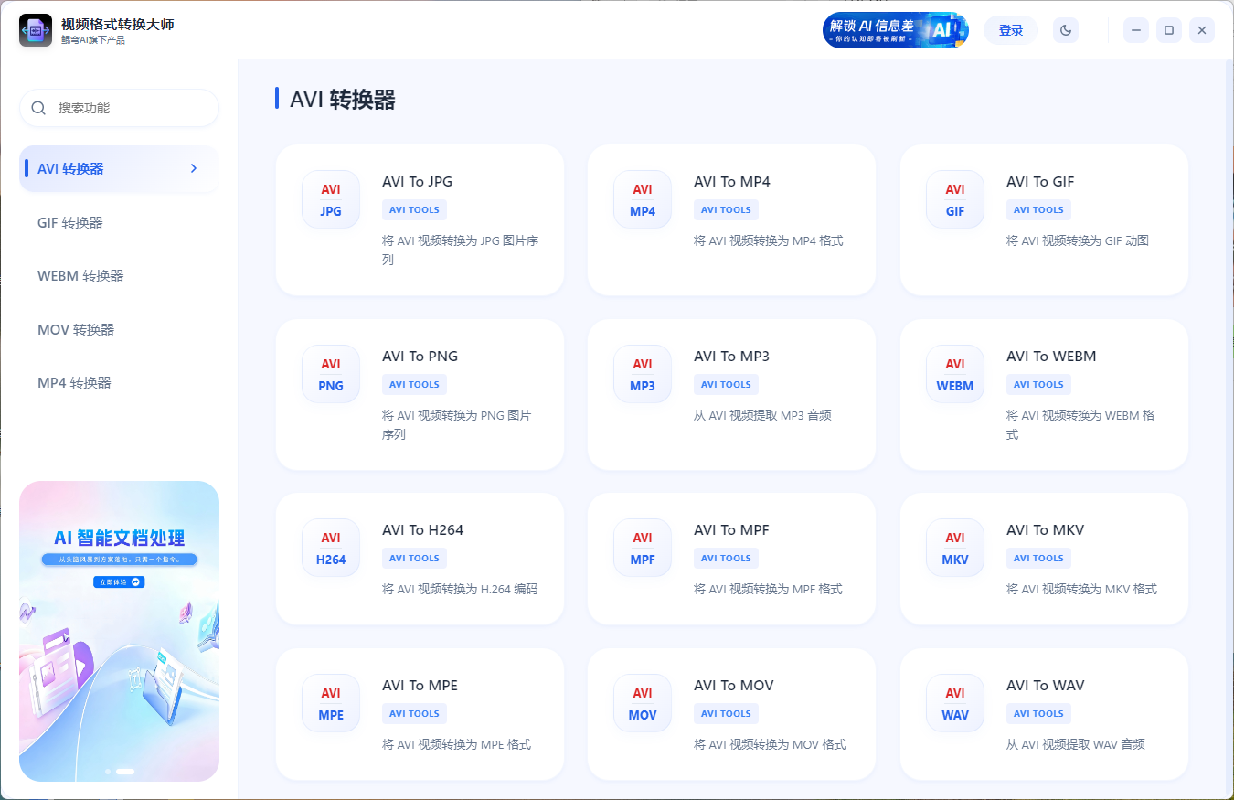
Task: Select the AVI To MP3 audio tool icon
Action: coord(643,373)
